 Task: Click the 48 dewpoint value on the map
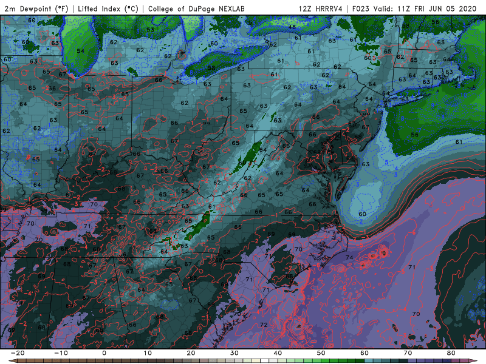point(292,27)
